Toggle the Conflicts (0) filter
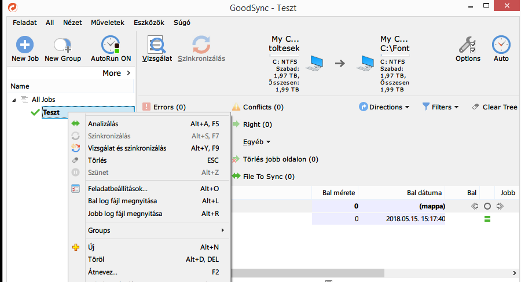This screenshot has height=282, width=521. (x=258, y=107)
